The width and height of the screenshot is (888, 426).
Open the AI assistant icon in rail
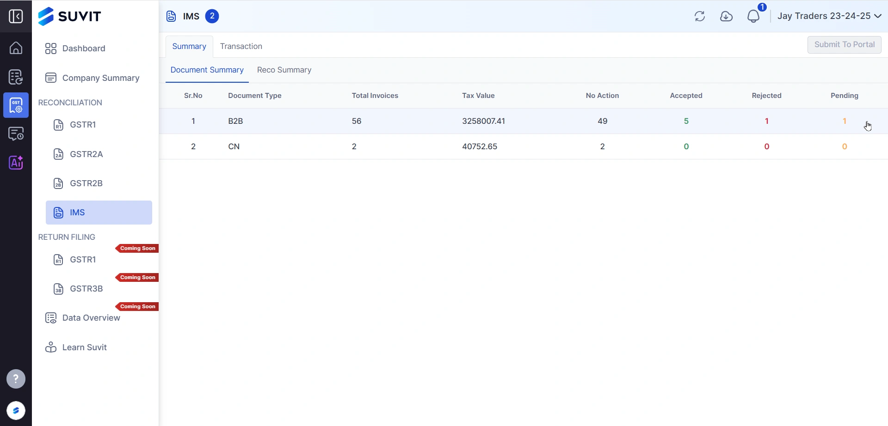[16, 163]
